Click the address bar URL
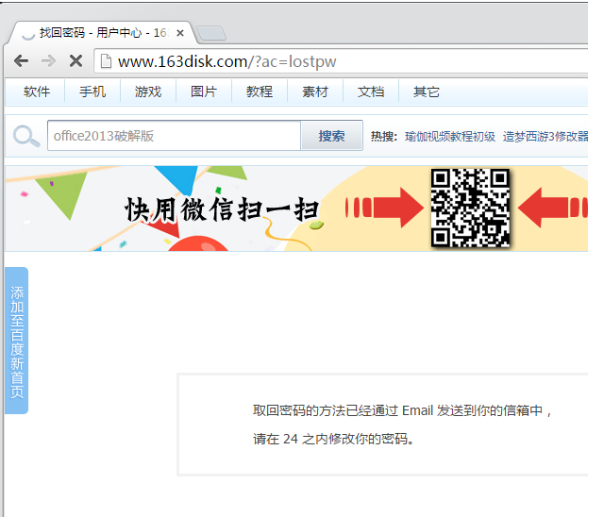This screenshot has width=604, height=517. 227,61
